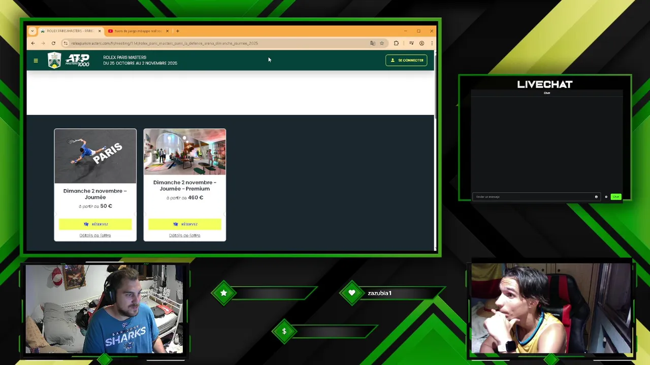Viewport: 650px width, 365px height.
Task: Reserve the 460 € Journée Premium ticket
Action: [x=184, y=224]
